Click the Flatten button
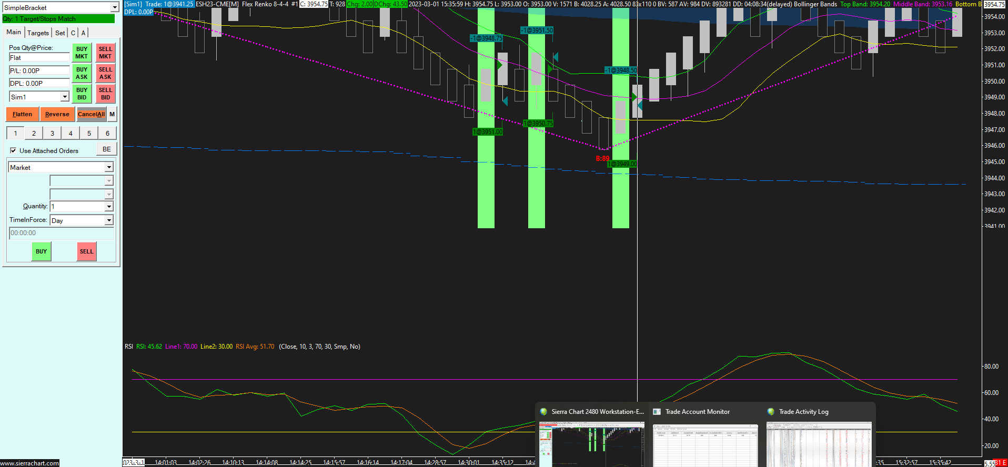Screen dimensions: 1008x467 click(x=22, y=114)
